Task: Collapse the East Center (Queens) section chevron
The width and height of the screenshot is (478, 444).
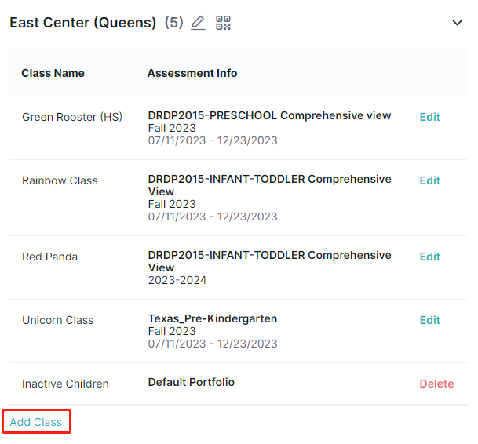Action: click(457, 23)
